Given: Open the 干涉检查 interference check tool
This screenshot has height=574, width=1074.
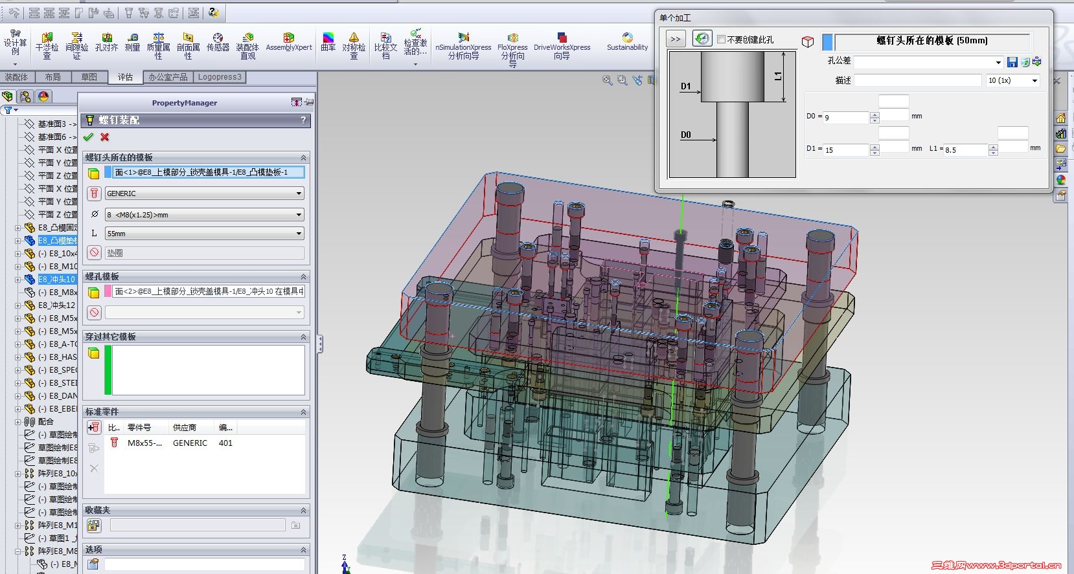Looking at the screenshot, I should click(x=47, y=46).
